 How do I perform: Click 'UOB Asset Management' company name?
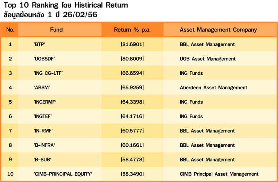tap(207, 59)
